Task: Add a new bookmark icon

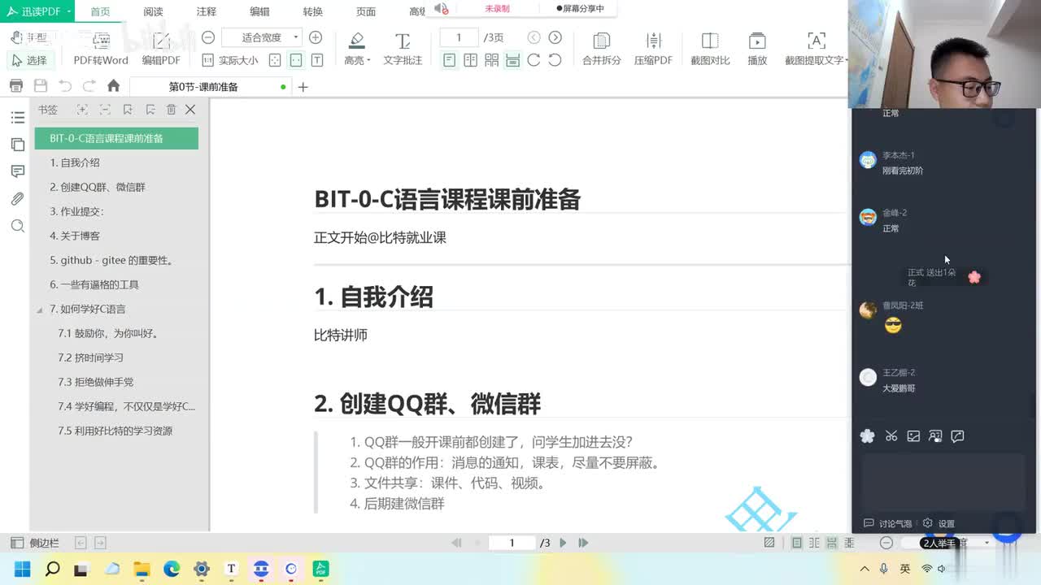Action: click(x=128, y=110)
